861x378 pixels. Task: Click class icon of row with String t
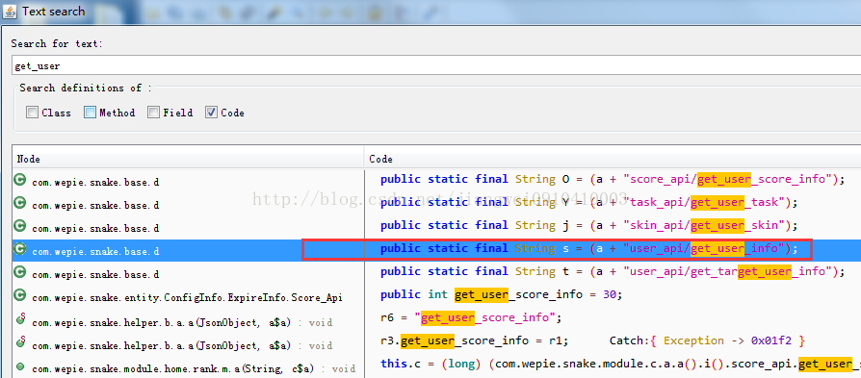click(20, 272)
